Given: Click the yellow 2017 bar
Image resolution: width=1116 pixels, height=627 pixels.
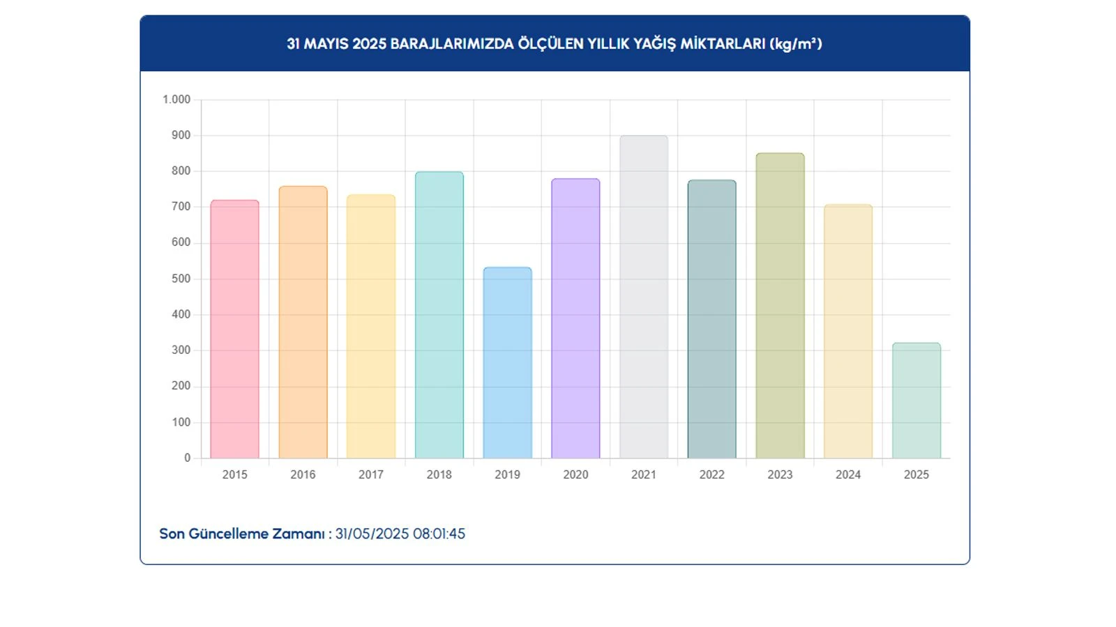Looking at the screenshot, I should (371, 327).
